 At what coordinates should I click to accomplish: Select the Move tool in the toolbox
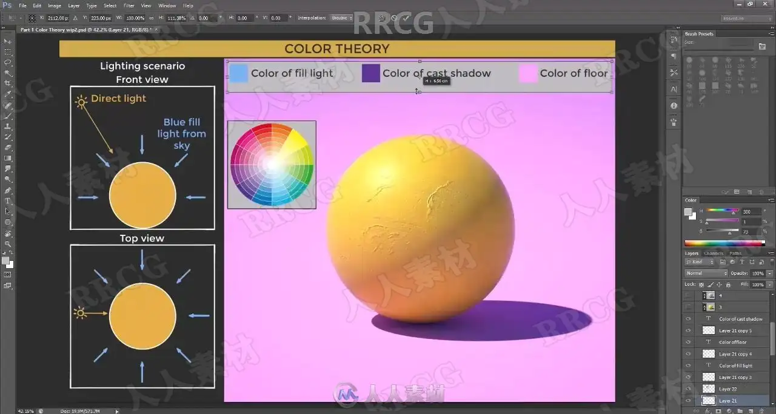pyautogui.click(x=8, y=41)
